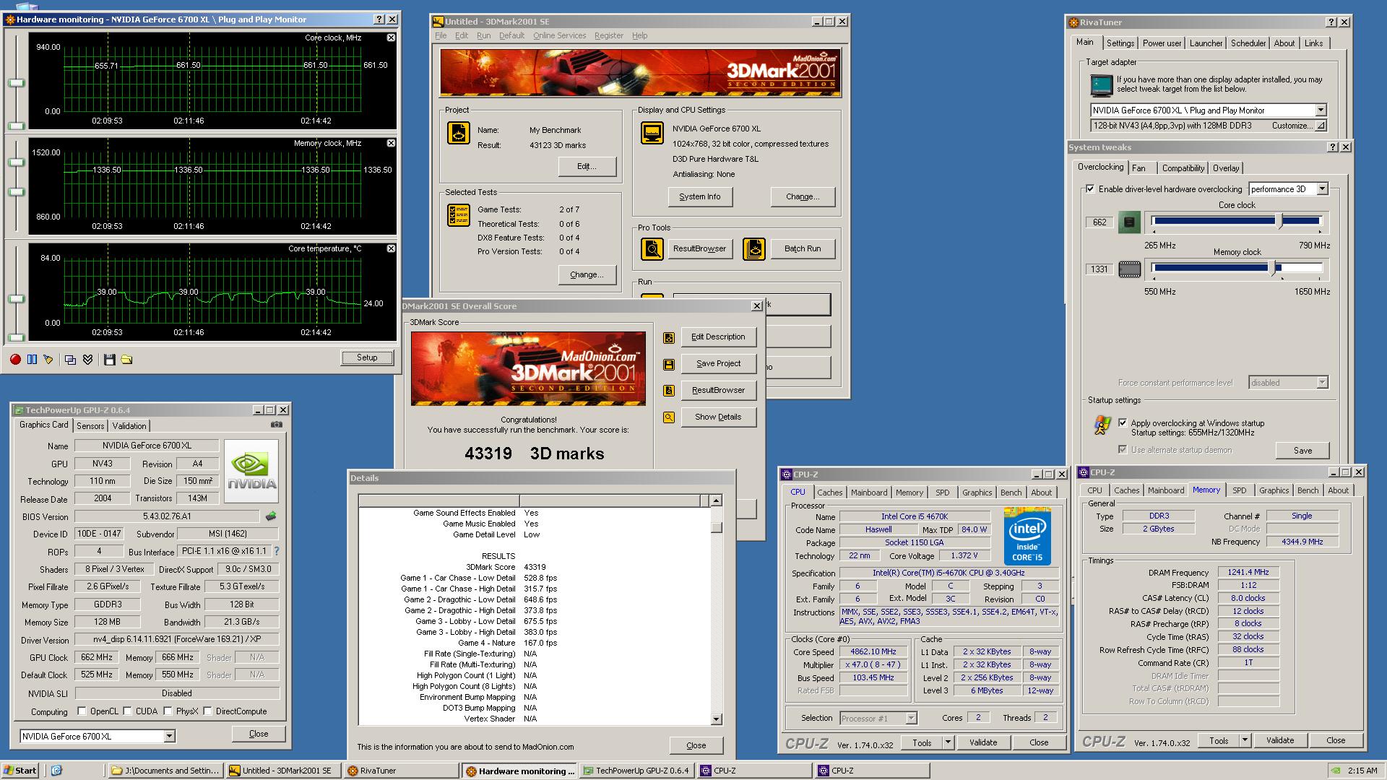
Task: Clear monitoring history with the broom icon
Action: point(48,359)
